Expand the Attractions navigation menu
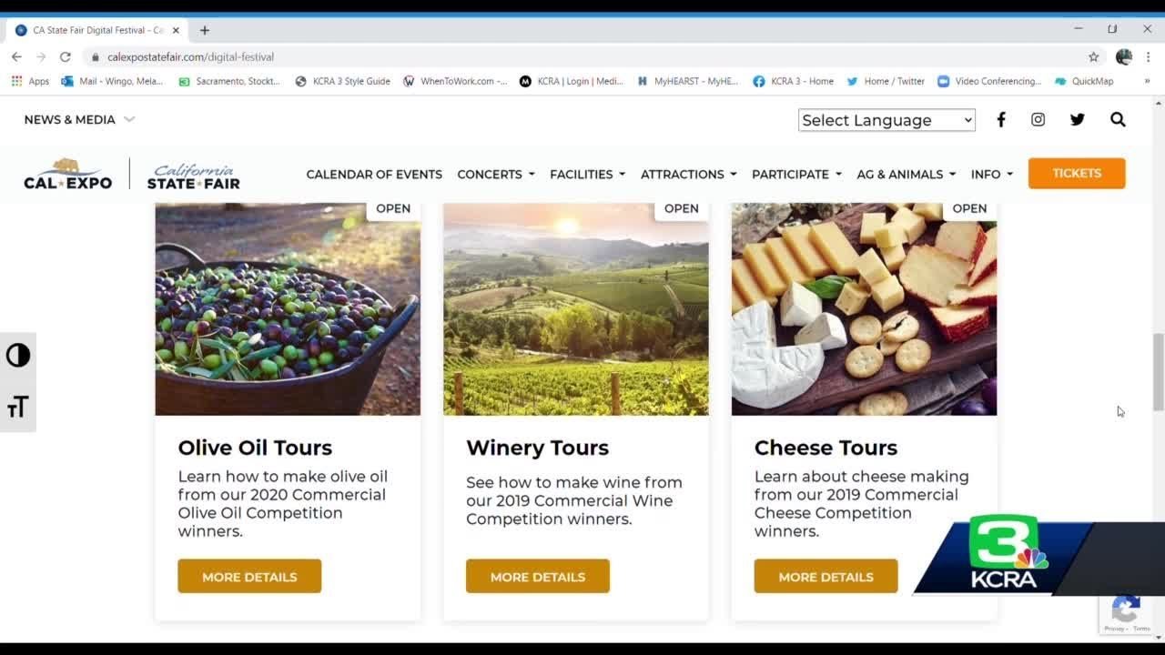Viewport: 1165px width, 655px height. click(688, 174)
